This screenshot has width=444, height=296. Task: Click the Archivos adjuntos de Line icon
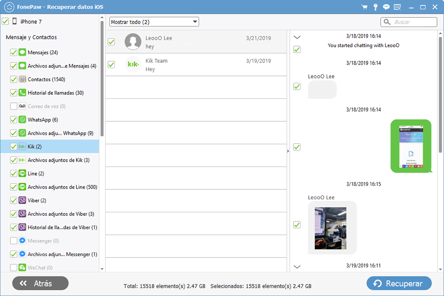(23, 187)
